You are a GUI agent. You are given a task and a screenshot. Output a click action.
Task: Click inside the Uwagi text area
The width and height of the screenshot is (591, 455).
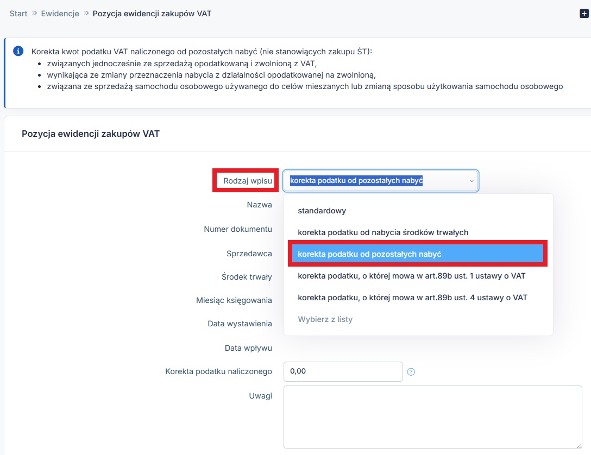[x=432, y=416]
